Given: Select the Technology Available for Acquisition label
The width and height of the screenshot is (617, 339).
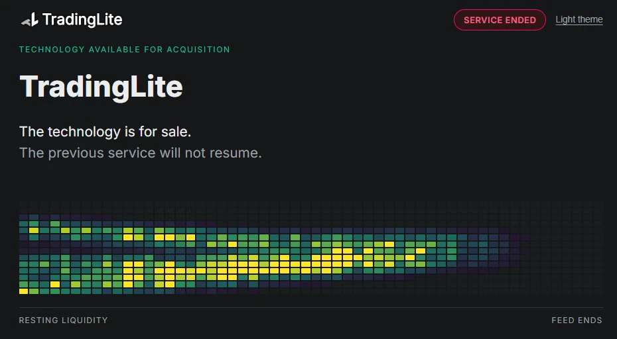Looking at the screenshot, I should 124,50.
